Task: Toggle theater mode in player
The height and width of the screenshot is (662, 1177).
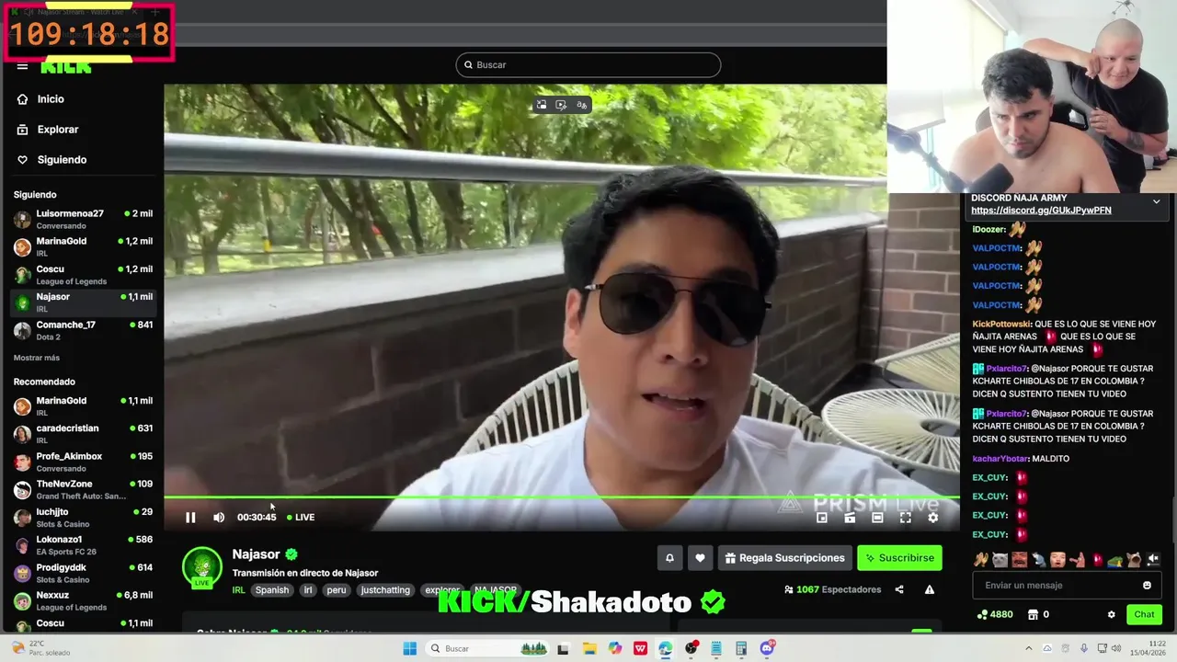Action: 877,518
